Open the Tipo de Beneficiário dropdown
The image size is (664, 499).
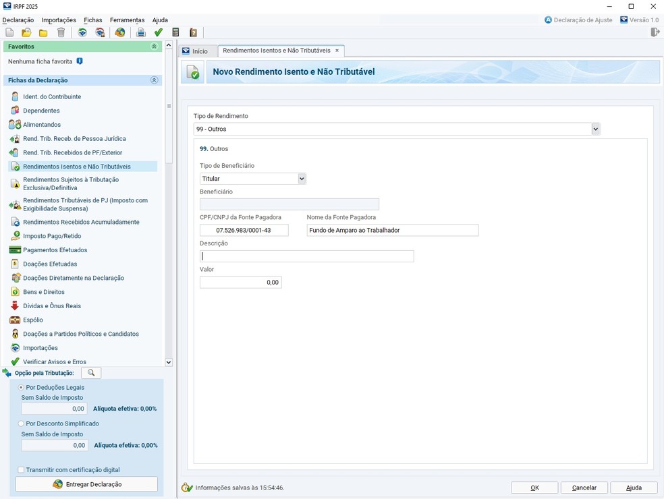click(302, 179)
